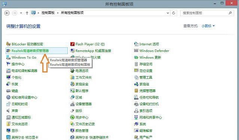Screen dimensions: 239x140
Task: Open 管理工具 link
Action: [x=146, y=77]
